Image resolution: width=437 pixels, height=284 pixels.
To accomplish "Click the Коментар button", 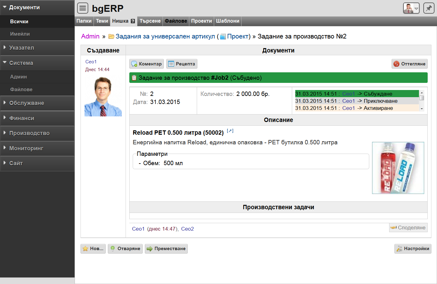I will [146, 64].
